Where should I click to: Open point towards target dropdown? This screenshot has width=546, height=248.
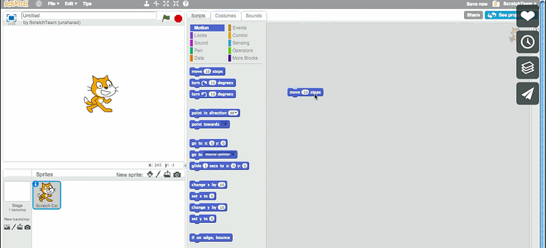point(225,124)
